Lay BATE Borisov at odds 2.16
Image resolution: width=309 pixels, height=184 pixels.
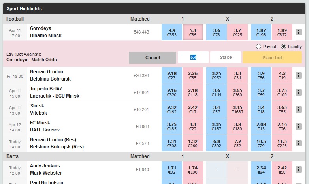[282, 126]
